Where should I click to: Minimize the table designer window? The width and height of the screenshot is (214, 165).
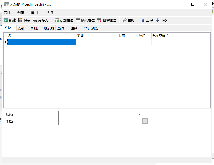[x=180, y=4]
